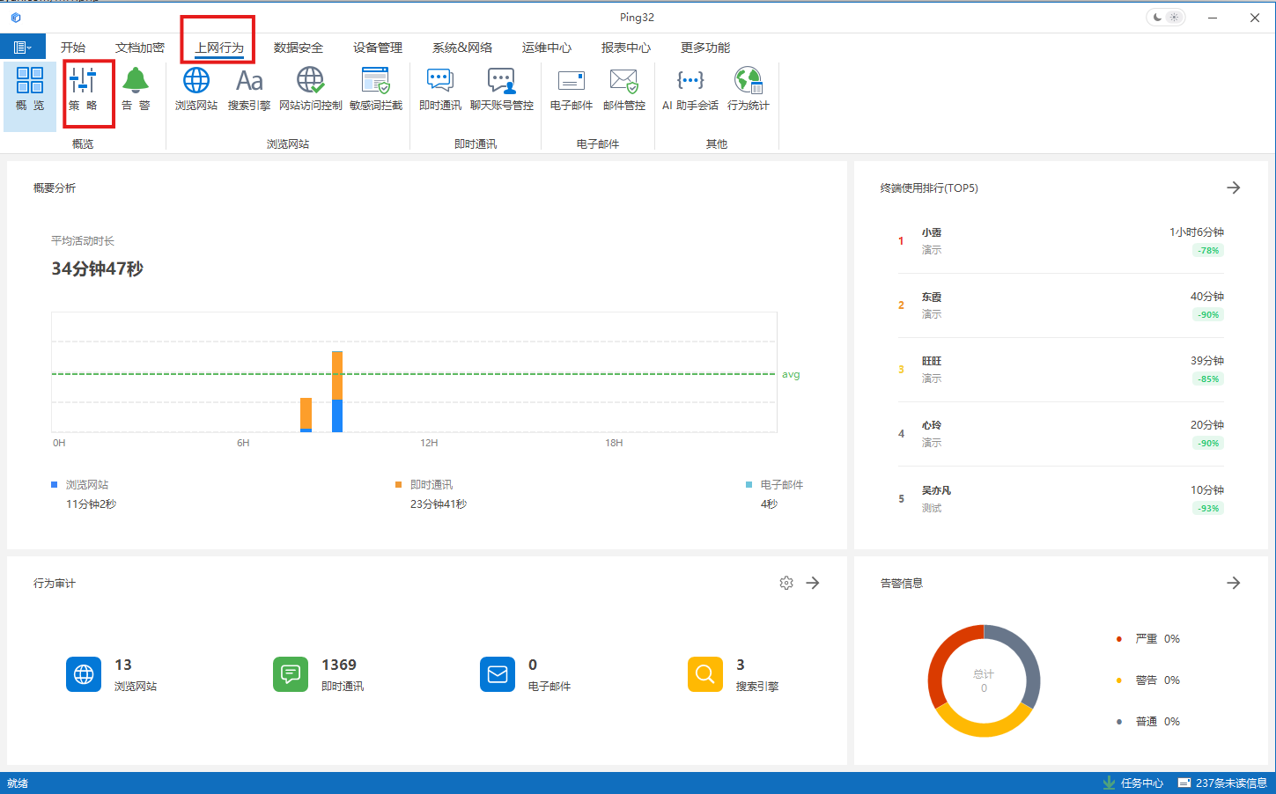1276x794 pixels.
Task: Toggle 即时通讯 legend in the chart
Action: [431, 485]
